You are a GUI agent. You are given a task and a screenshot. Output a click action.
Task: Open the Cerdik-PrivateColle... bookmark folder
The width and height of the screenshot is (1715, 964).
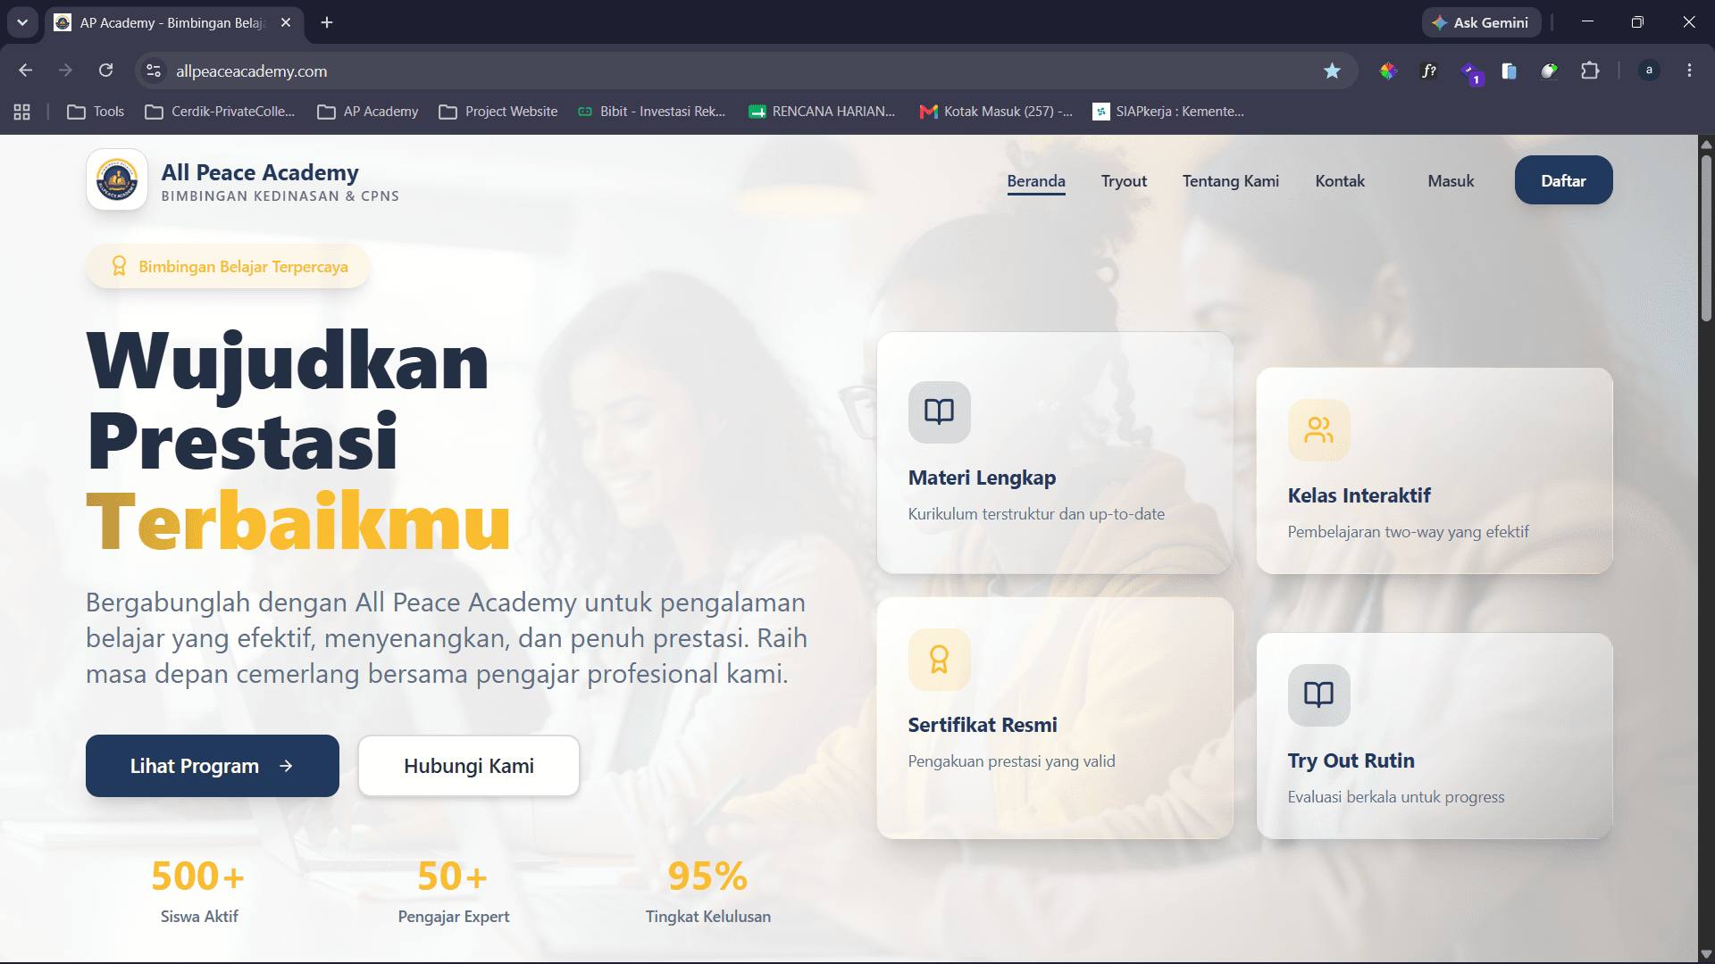(220, 112)
